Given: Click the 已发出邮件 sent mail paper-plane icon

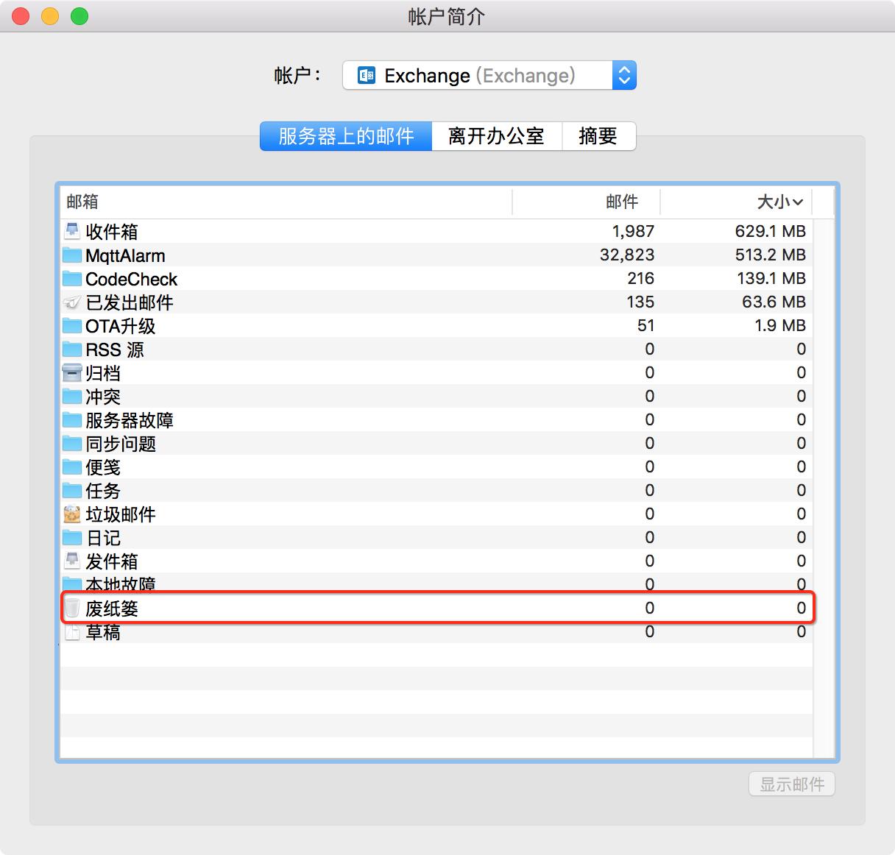Looking at the screenshot, I should (71, 302).
